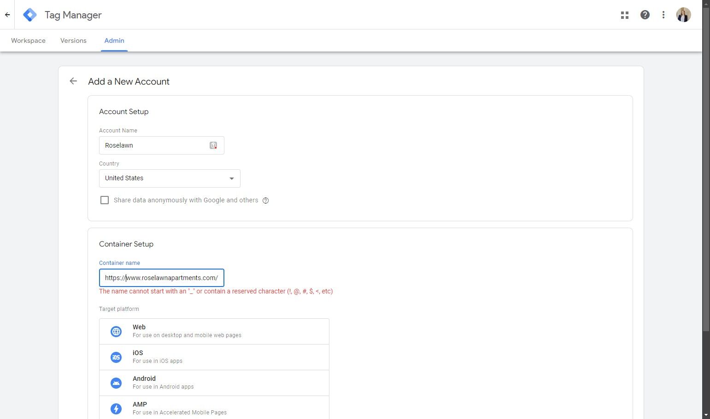710x419 pixels.
Task: Click the iOS platform icon
Action: pos(116,357)
